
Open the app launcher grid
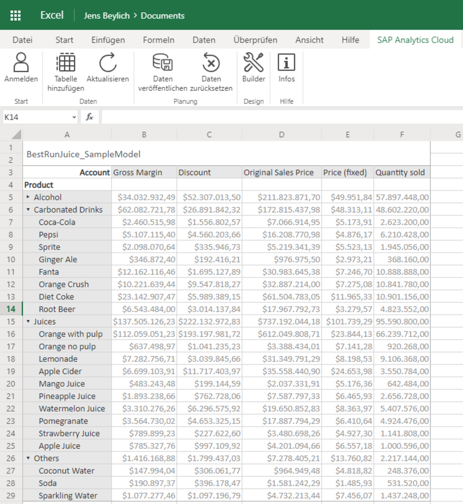point(15,15)
